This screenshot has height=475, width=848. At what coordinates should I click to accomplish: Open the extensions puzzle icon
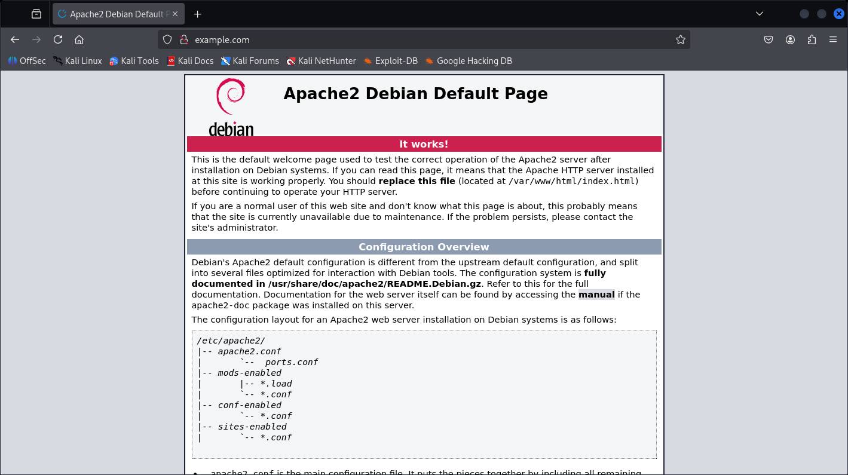click(x=812, y=39)
